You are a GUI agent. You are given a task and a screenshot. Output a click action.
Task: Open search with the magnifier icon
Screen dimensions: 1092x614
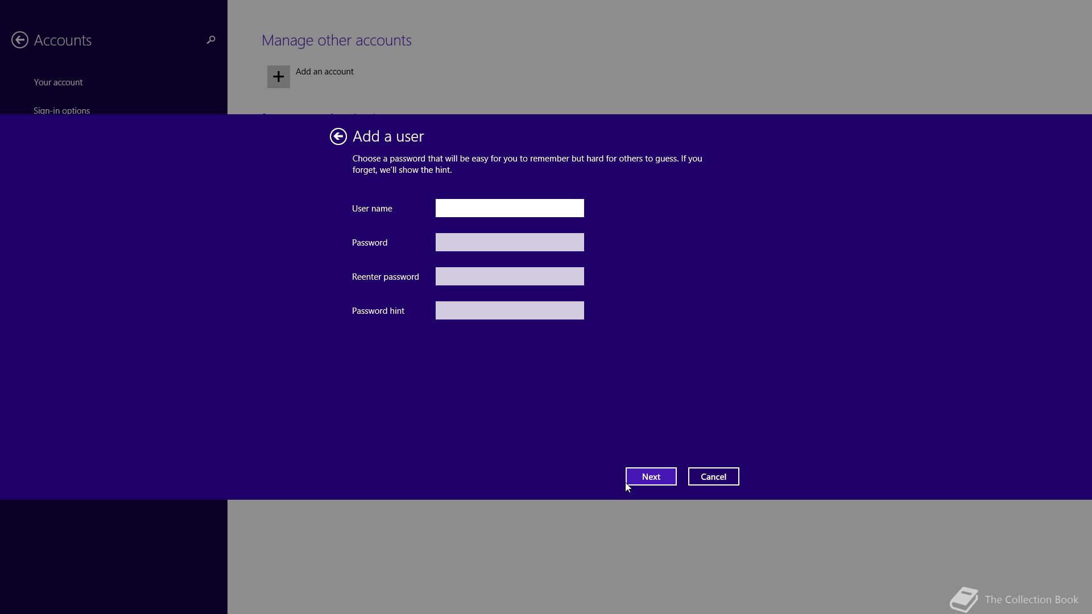click(x=211, y=40)
